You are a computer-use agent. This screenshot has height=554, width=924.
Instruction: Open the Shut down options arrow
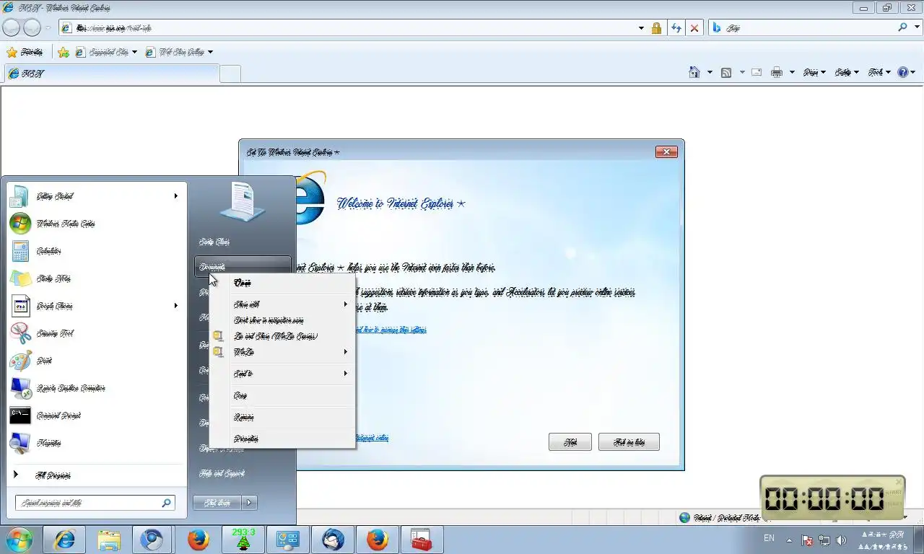tap(249, 503)
